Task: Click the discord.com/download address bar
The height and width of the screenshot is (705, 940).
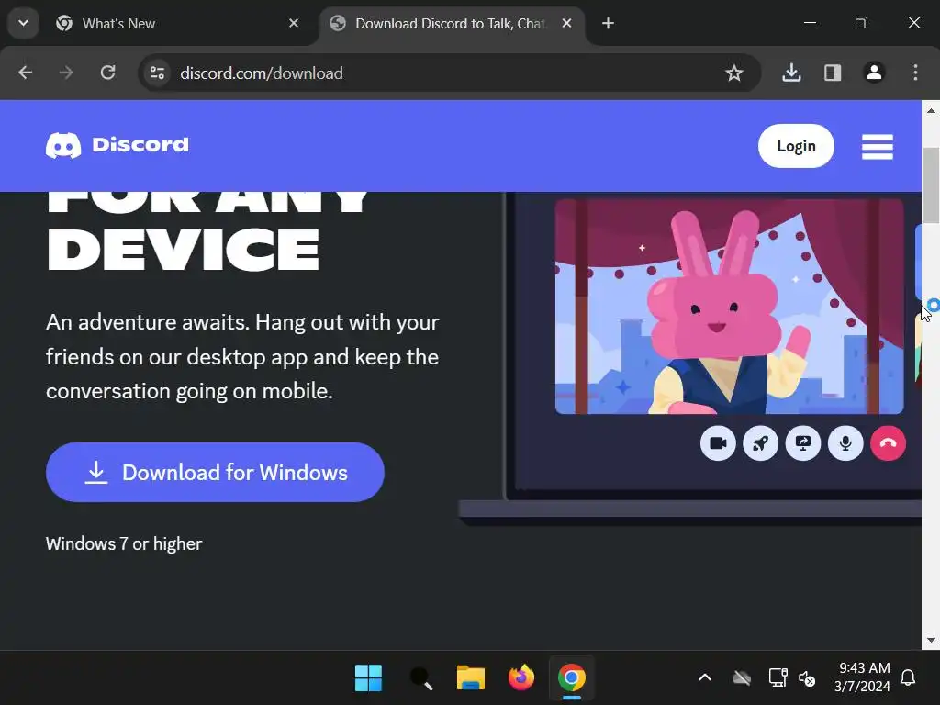Action: (450, 73)
